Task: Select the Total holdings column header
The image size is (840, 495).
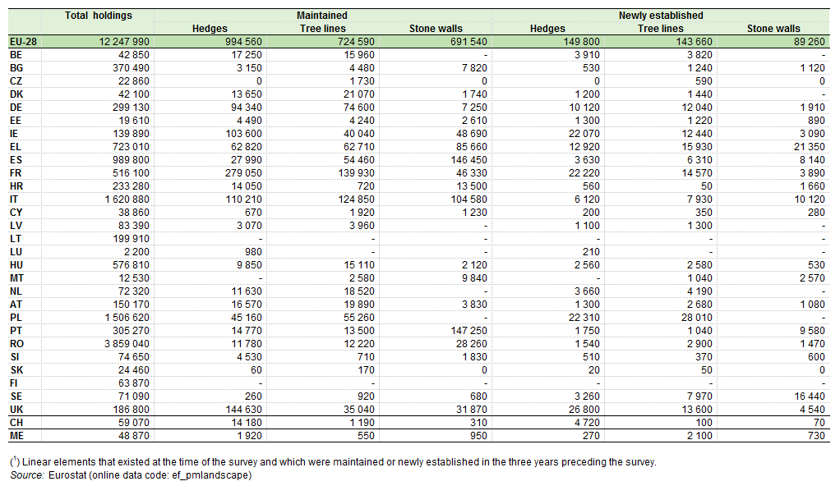Action: pos(98,16)
